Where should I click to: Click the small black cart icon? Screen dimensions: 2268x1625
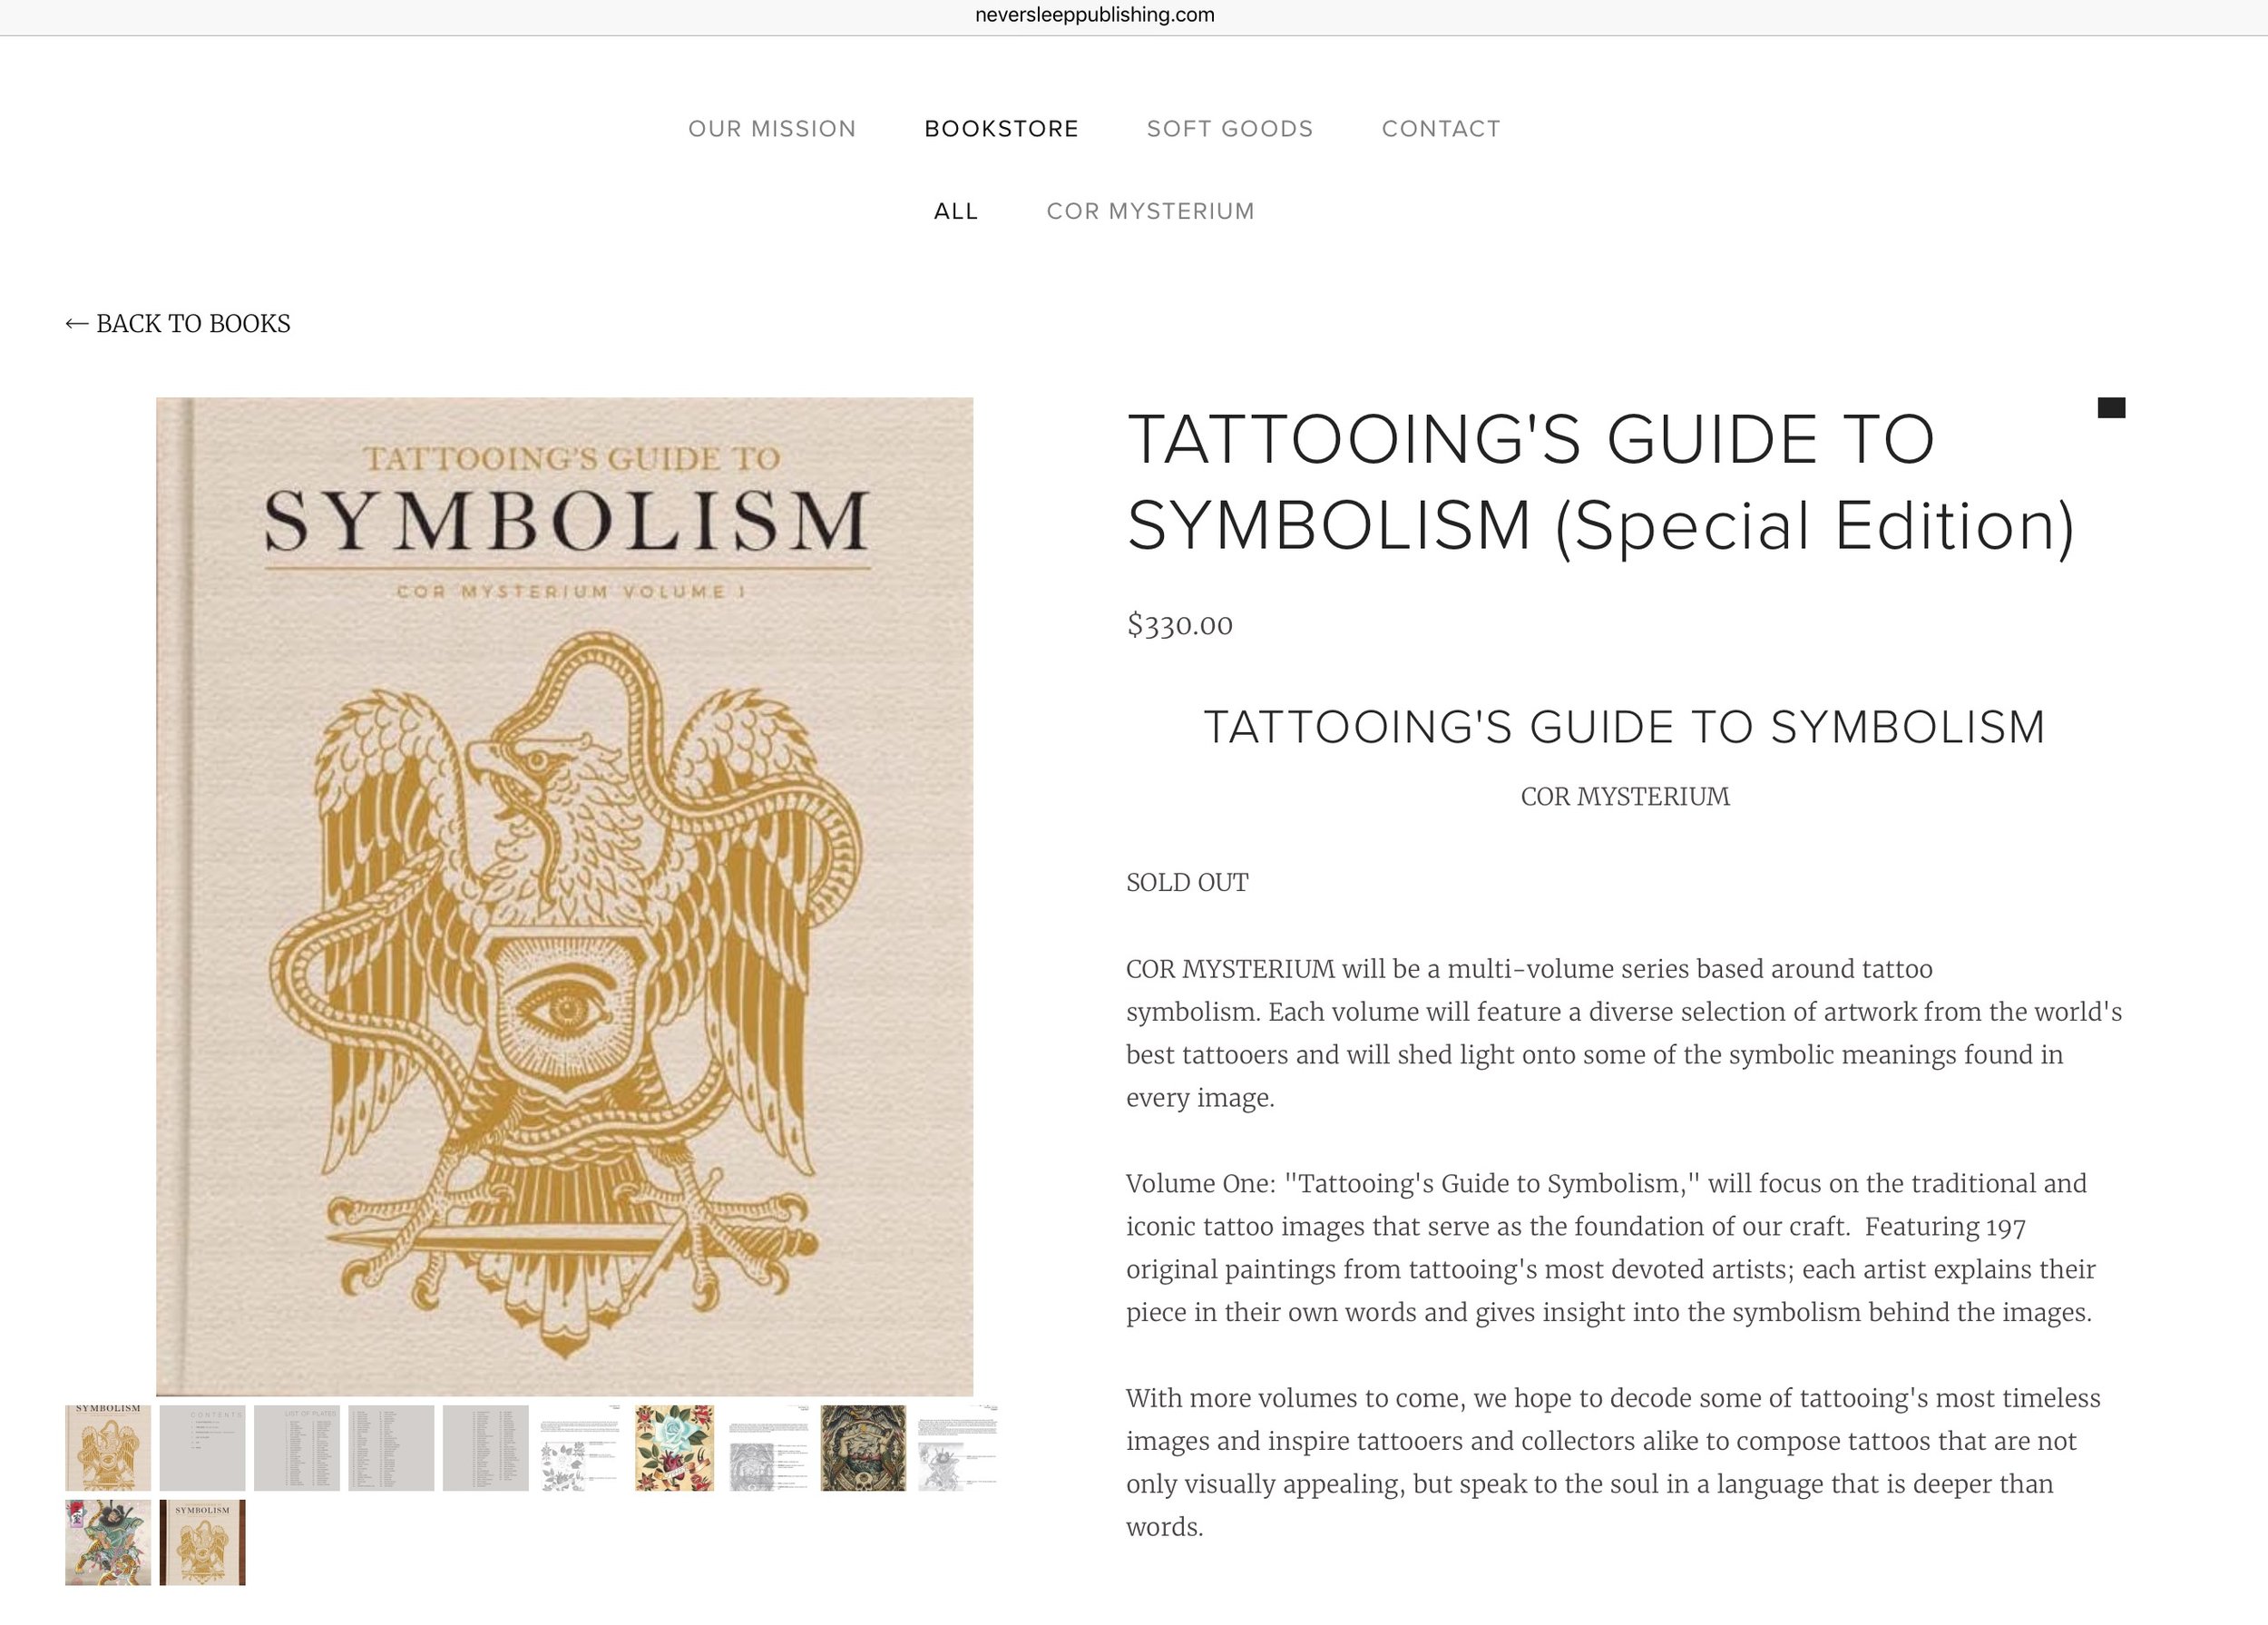click(x=2111, y=408)
